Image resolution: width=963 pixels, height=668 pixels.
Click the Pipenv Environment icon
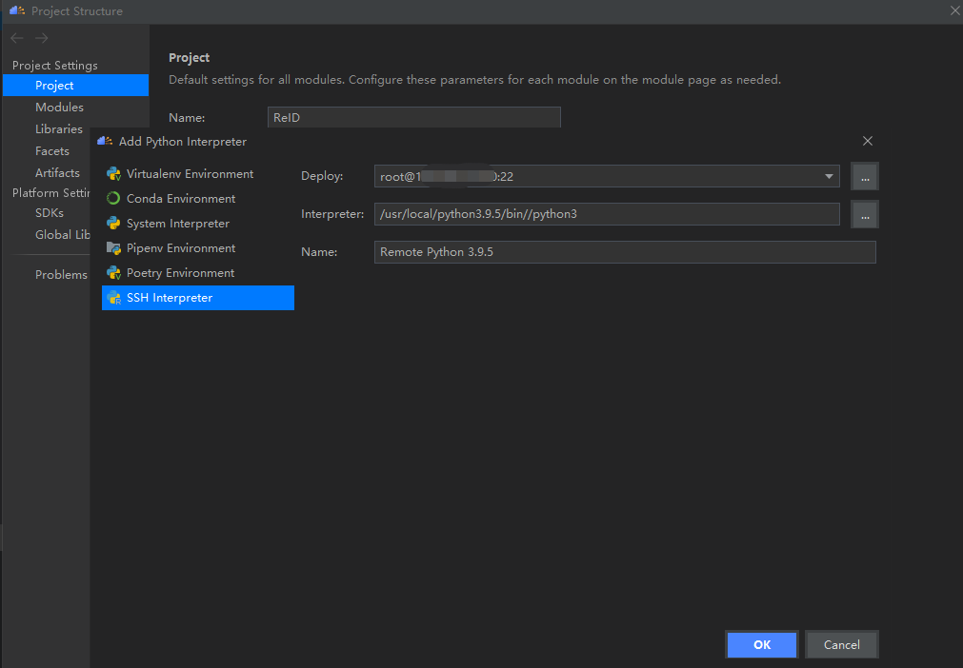click(113, 248)
